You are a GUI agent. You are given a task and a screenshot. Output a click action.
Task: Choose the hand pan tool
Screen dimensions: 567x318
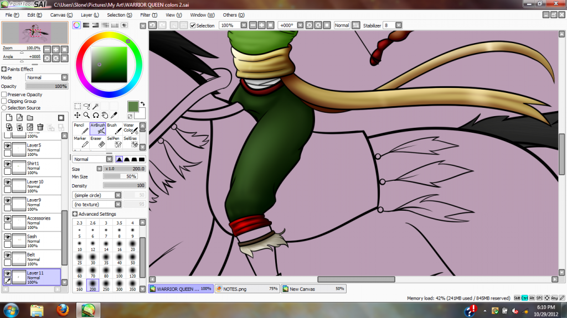coord(105,115)
